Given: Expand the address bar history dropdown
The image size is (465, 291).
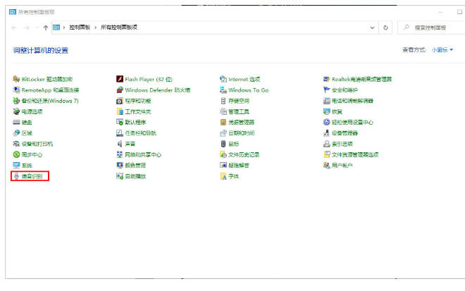Looking at the screenshot, I should (372, 27).
